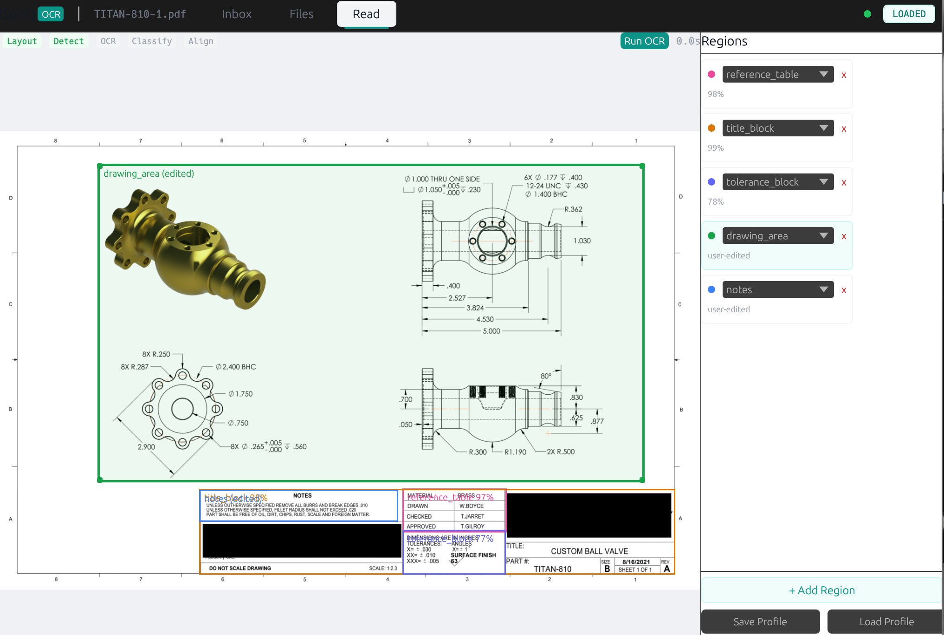Delete the drawing_area region with the x
Viewport: 944px width, 635px height.
coord(844,237)
